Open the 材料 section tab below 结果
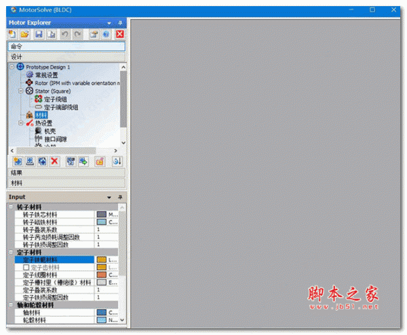 click(x=66, y=183)
